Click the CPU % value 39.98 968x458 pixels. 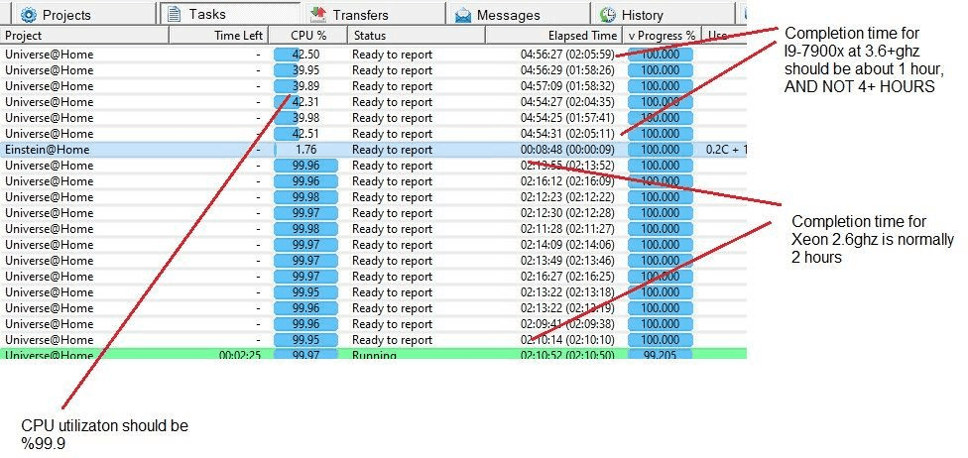[305, 118]
